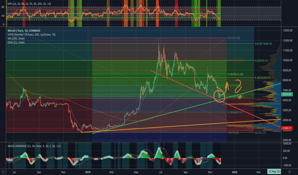Click the red 3180.37 price label
This screenshot has height=175, width=298.
pyautogui.click(x=287, y=128)
